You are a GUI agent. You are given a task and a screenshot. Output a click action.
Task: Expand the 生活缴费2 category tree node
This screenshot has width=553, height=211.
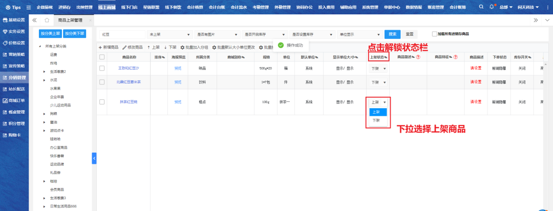pyautogui.click(x=45, y=71)
